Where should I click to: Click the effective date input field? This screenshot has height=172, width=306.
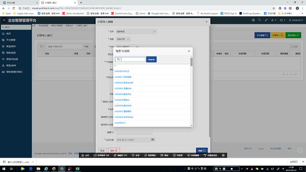[133, 140]
